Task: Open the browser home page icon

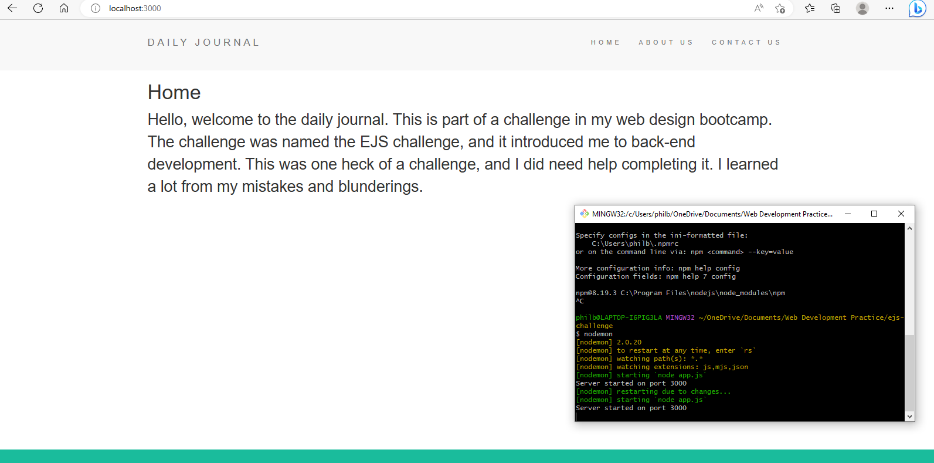Action: 64,8
